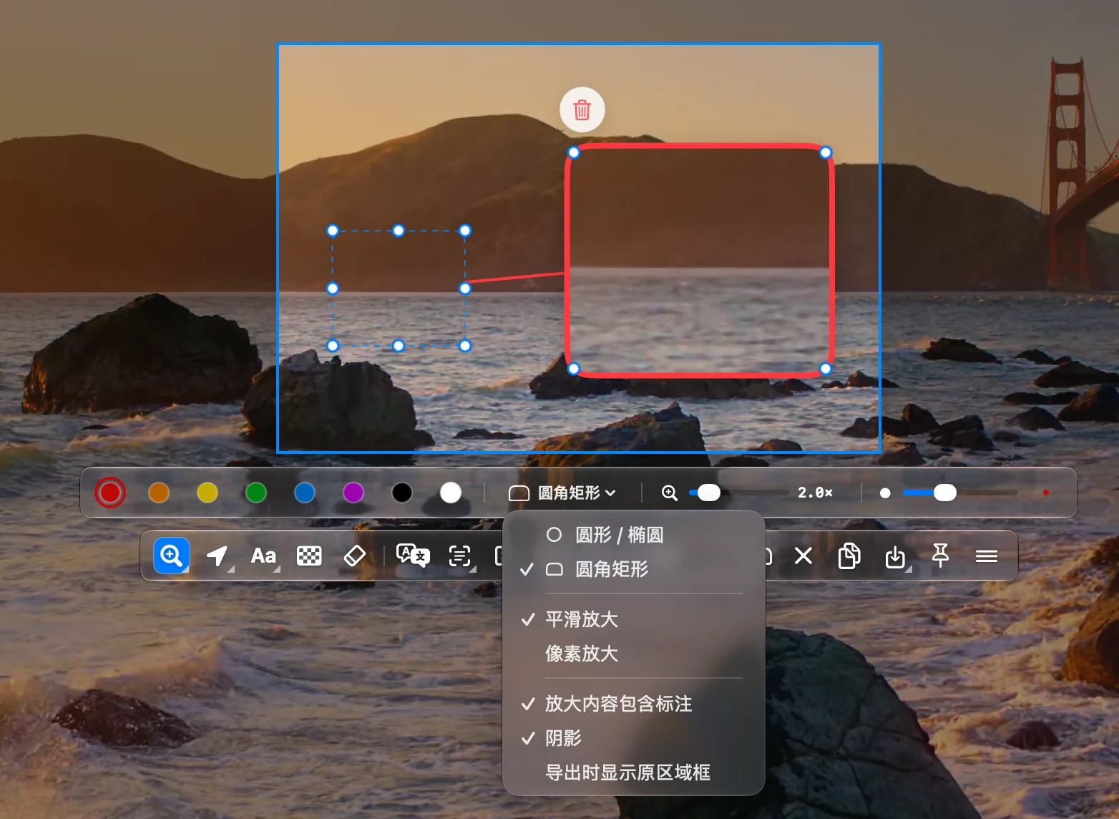Choose the 圆角矩形 shape option in the menu
The height and width of the screenshot is (819, 1119).
tap(634, 569)
